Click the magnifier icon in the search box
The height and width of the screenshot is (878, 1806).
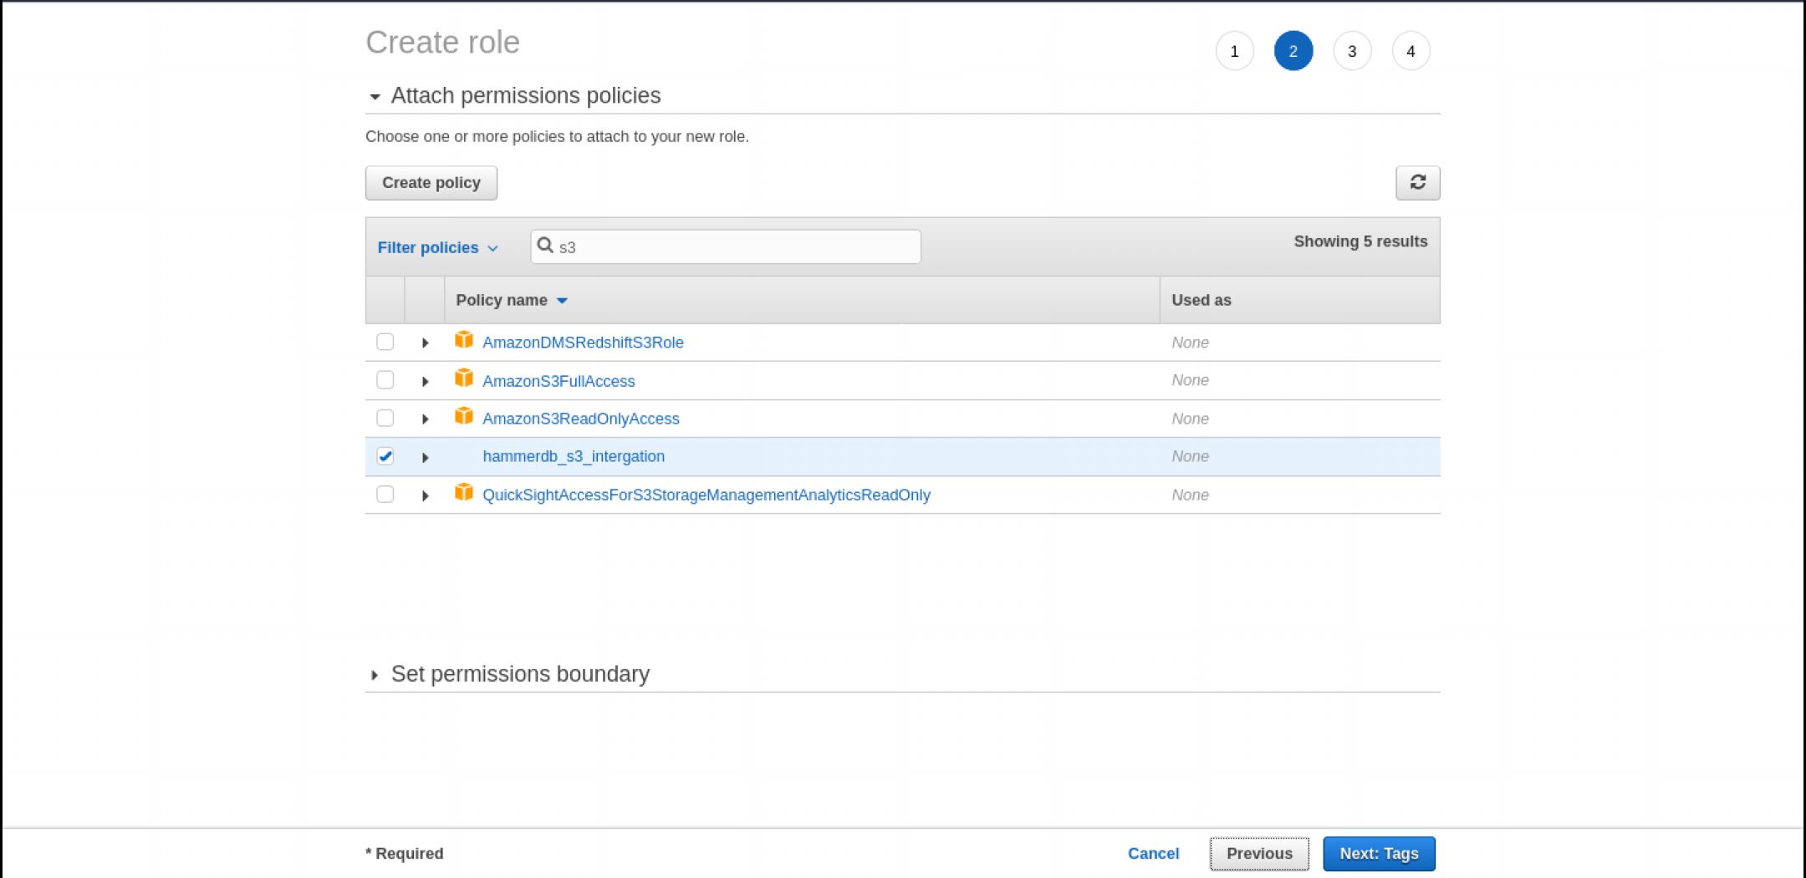(x=545, y=246)
